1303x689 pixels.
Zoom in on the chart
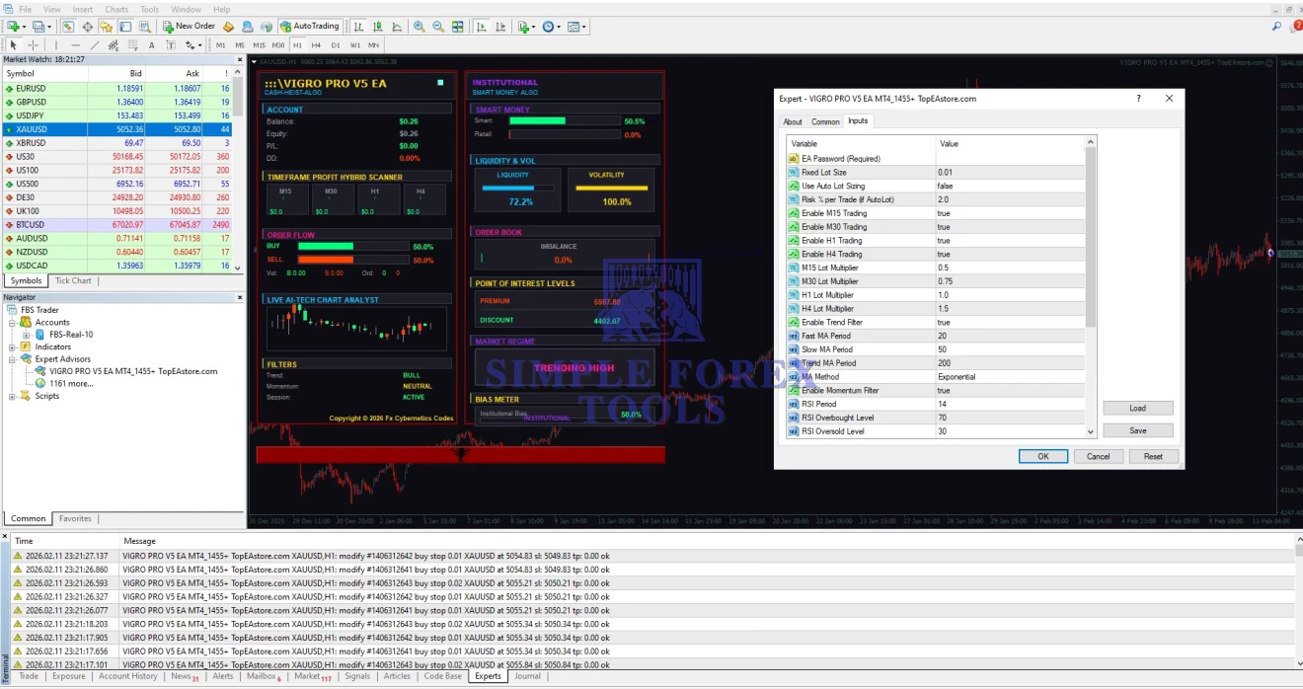pyautogui.click(x=419, y=26)
